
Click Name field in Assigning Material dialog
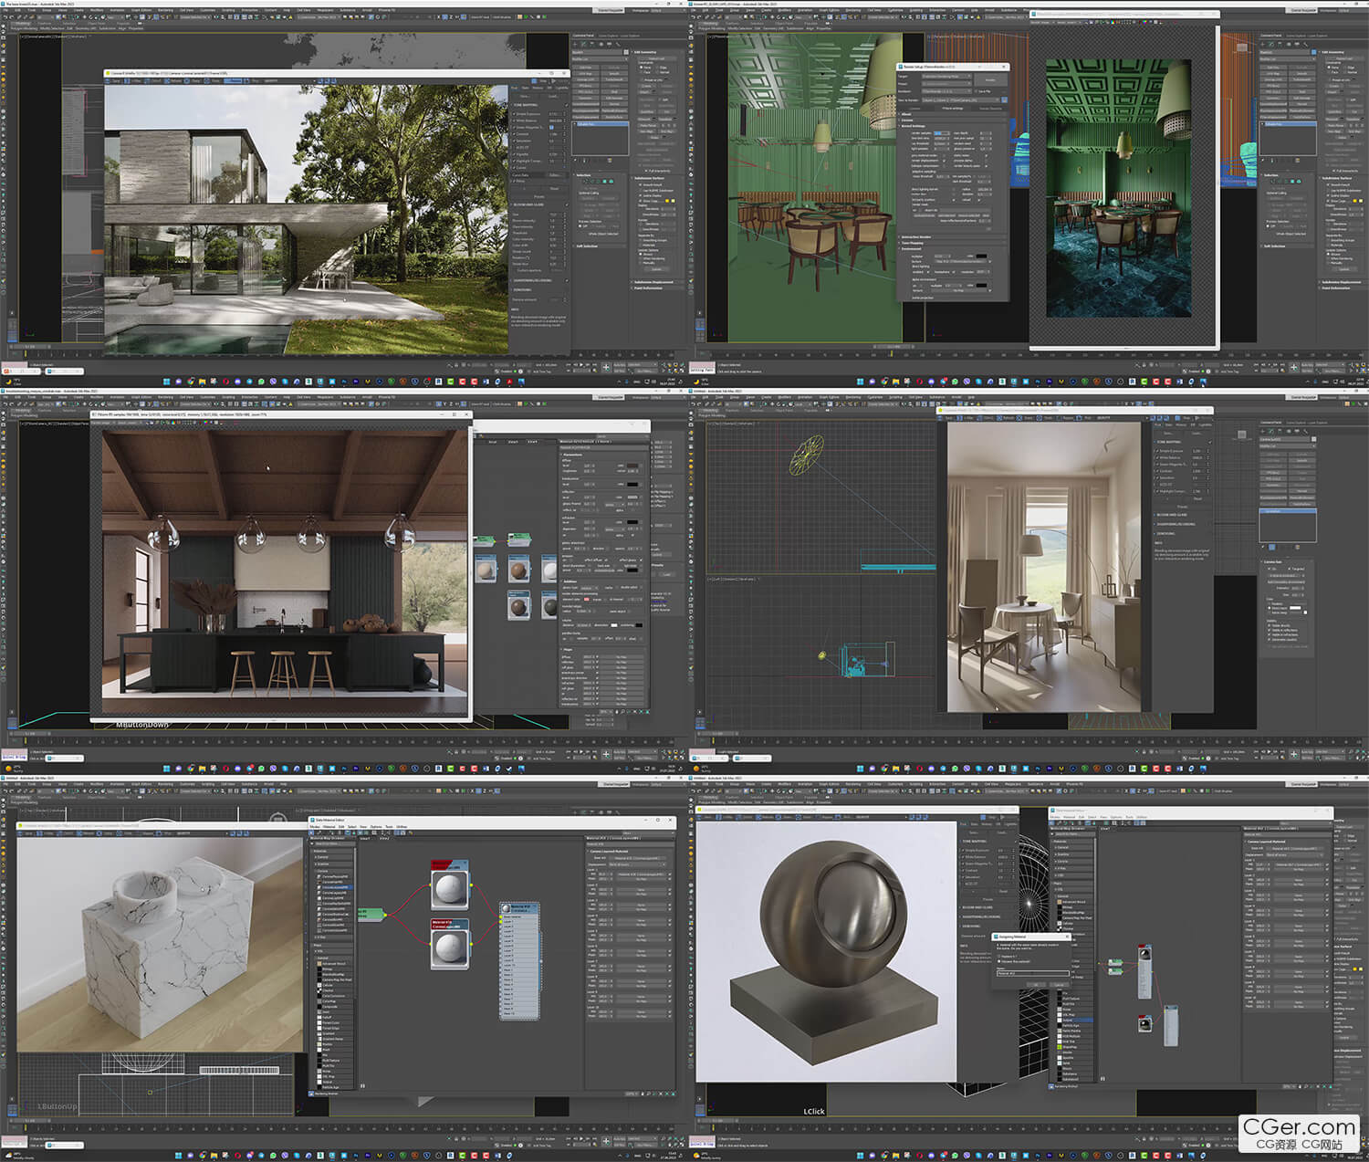click(x=1032, y=973)
